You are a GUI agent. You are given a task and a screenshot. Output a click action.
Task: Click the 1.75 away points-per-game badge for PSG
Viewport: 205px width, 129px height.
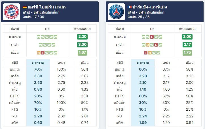[187, 53]
